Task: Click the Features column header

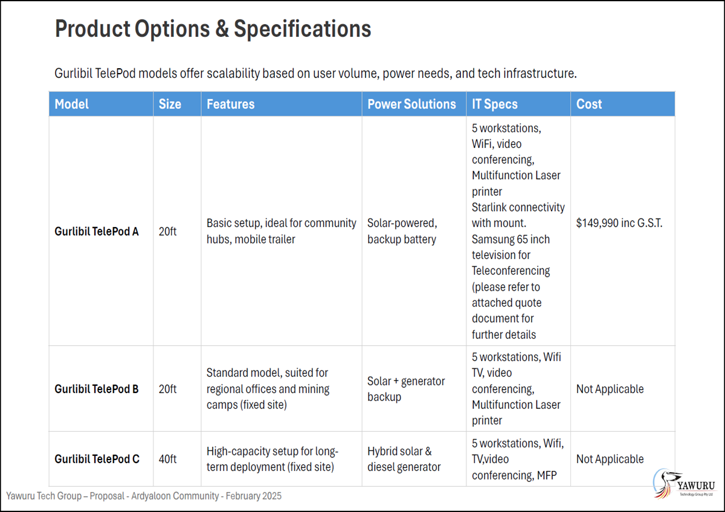Action: 230,104
